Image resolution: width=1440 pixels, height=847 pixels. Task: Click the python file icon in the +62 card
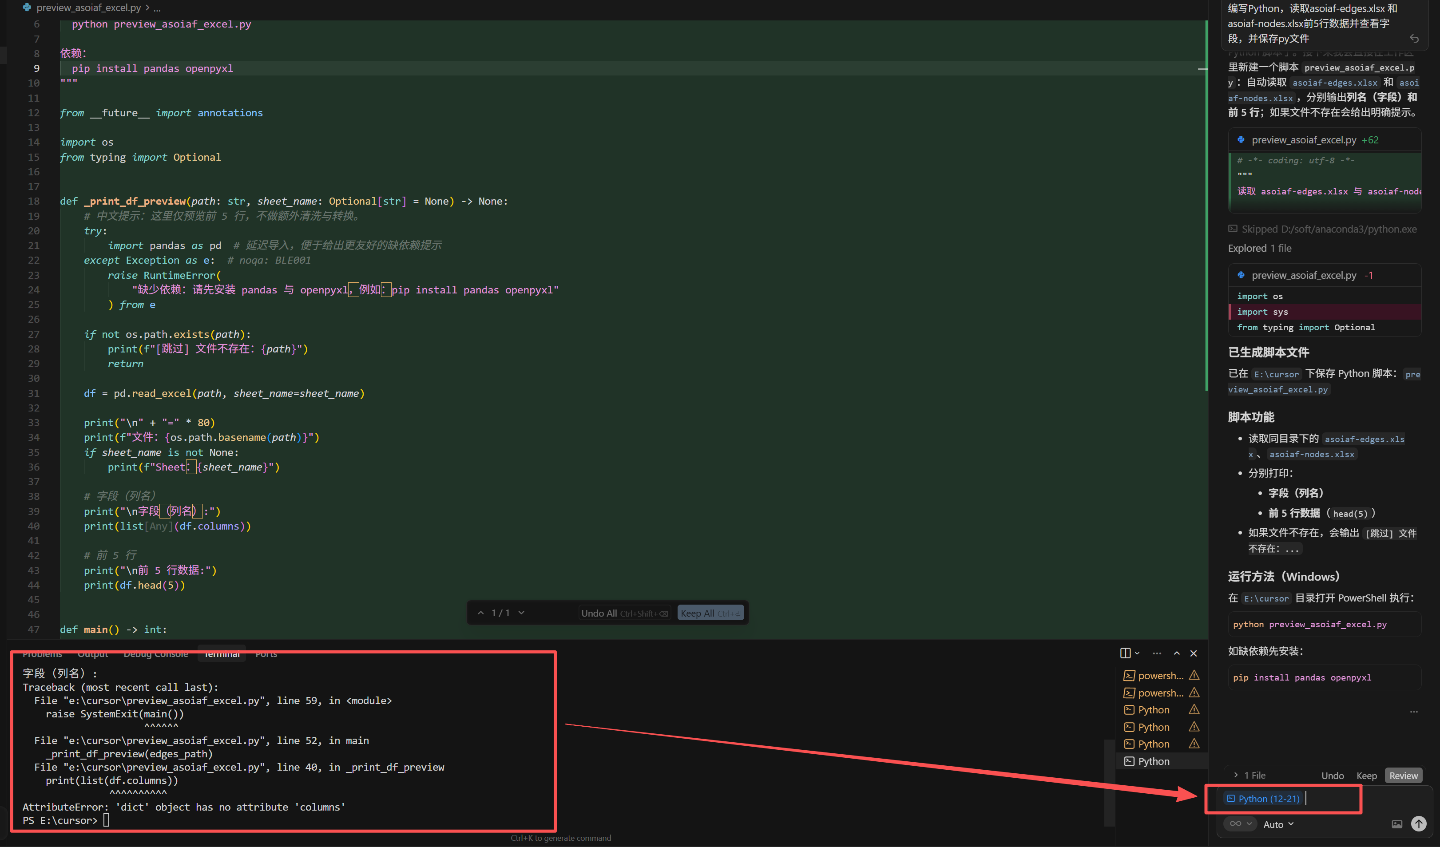click(1241, 140)
